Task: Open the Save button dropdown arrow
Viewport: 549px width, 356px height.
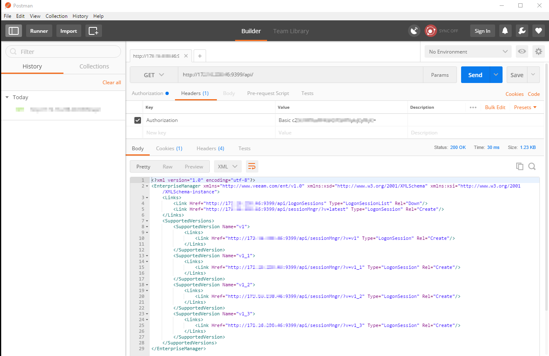Action: (x=533, y=75)
